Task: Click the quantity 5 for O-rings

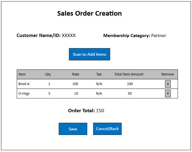Action: pos(49,94)
